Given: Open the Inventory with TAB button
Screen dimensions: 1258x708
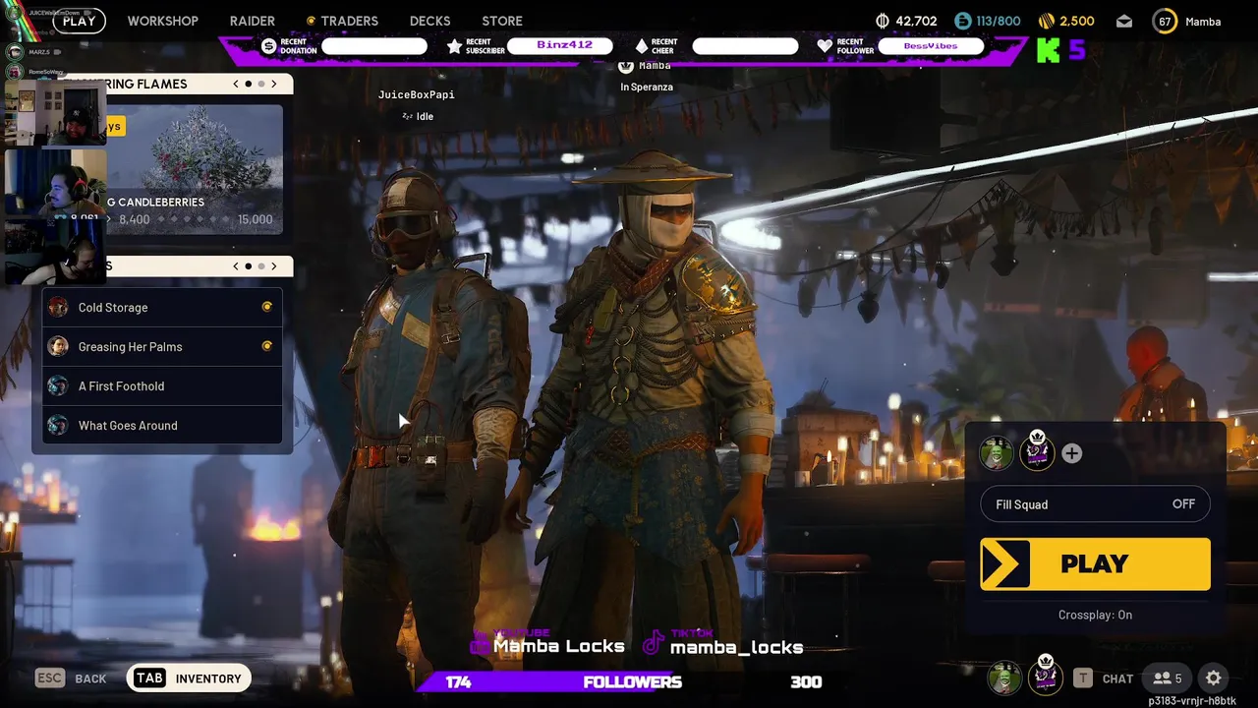Looking at the screenshot, I should pos(189,678).
